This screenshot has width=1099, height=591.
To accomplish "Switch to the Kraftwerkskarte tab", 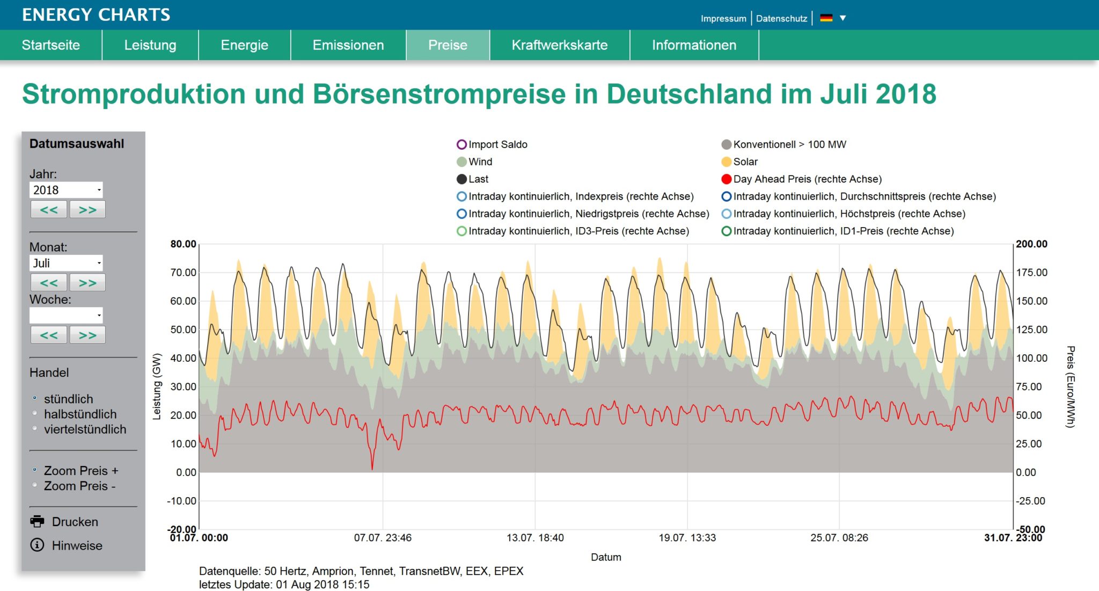I will click(x=559, y=45).
